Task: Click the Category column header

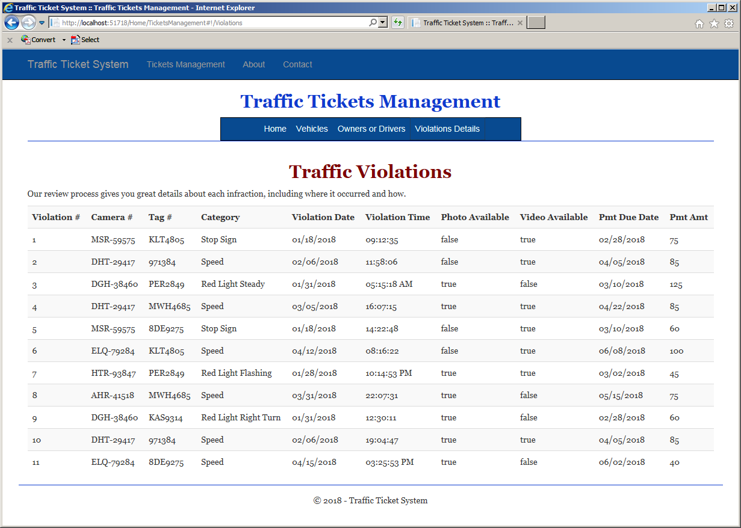Action: pos(220,217)
